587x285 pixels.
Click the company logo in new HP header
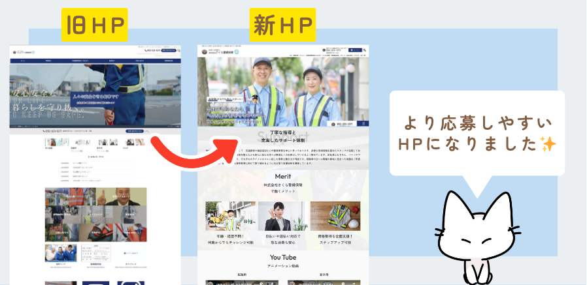coord(224,51)
